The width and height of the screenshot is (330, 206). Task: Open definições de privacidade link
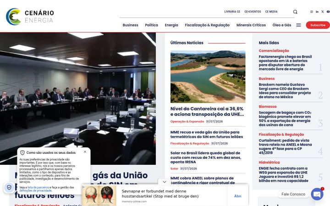click(35, 190)
